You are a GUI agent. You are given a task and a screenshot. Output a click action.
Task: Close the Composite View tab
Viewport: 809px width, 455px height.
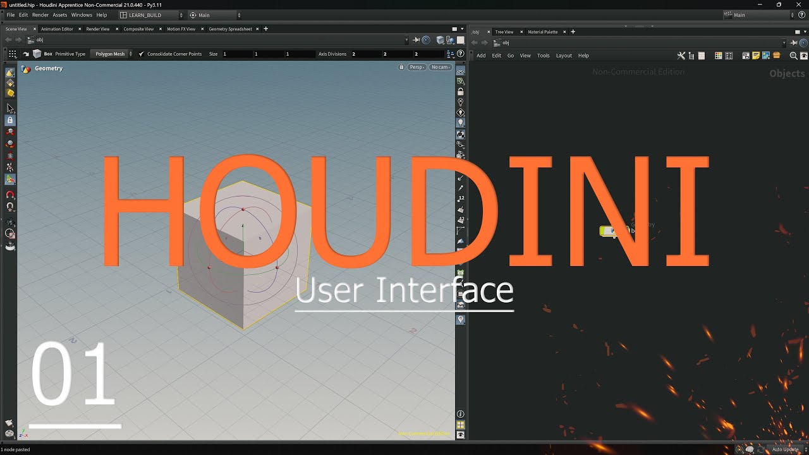pos(161,29)
